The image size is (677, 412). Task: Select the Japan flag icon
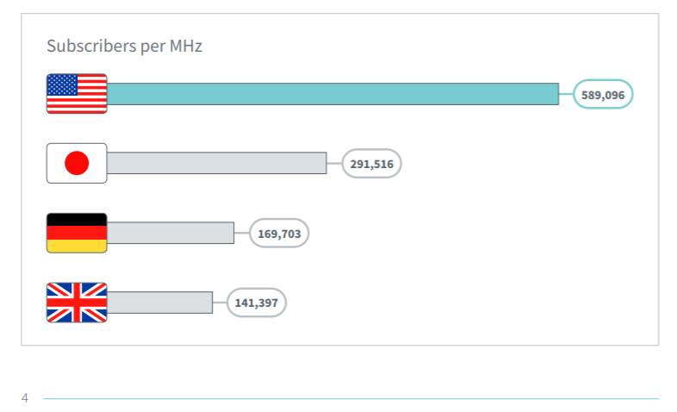(77, 163)
